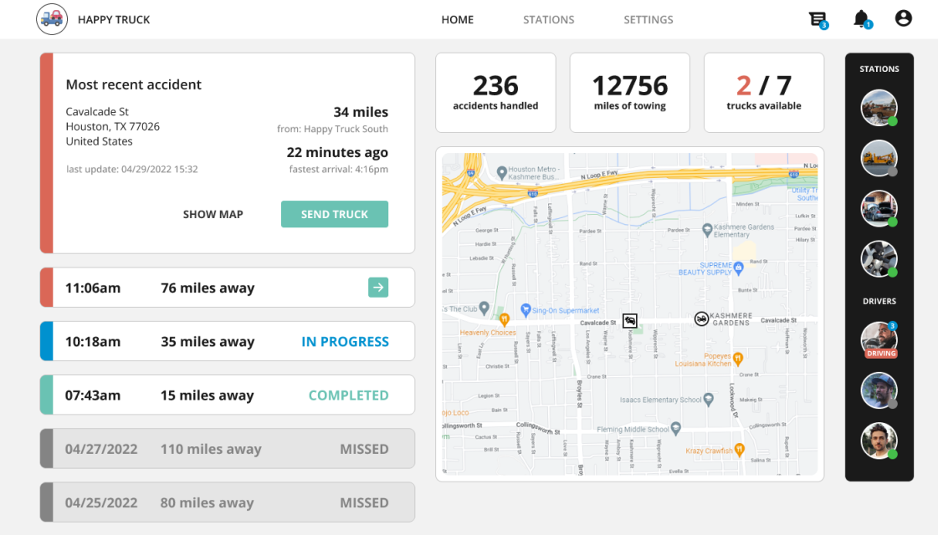The width and height of the screenshot is (938, 535).
Task: Click the tow truck marker near Kashmere Gardens
Action: [x=701, y=318]
